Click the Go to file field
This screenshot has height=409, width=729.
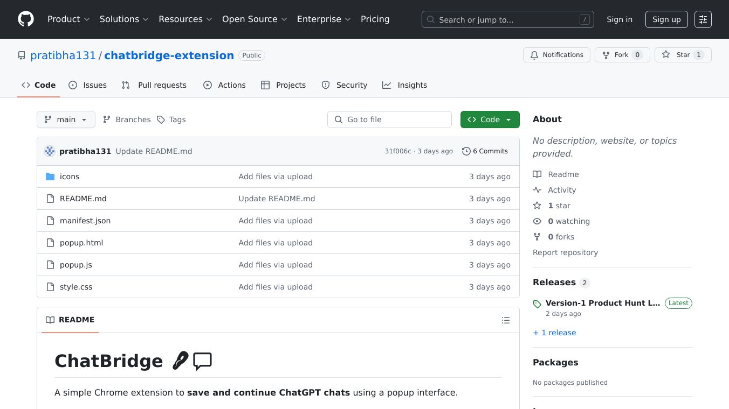pyautogui.click(x=389, y=119)
